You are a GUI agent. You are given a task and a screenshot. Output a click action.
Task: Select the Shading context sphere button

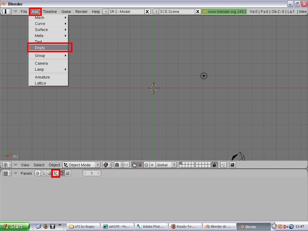coord(49,173)
